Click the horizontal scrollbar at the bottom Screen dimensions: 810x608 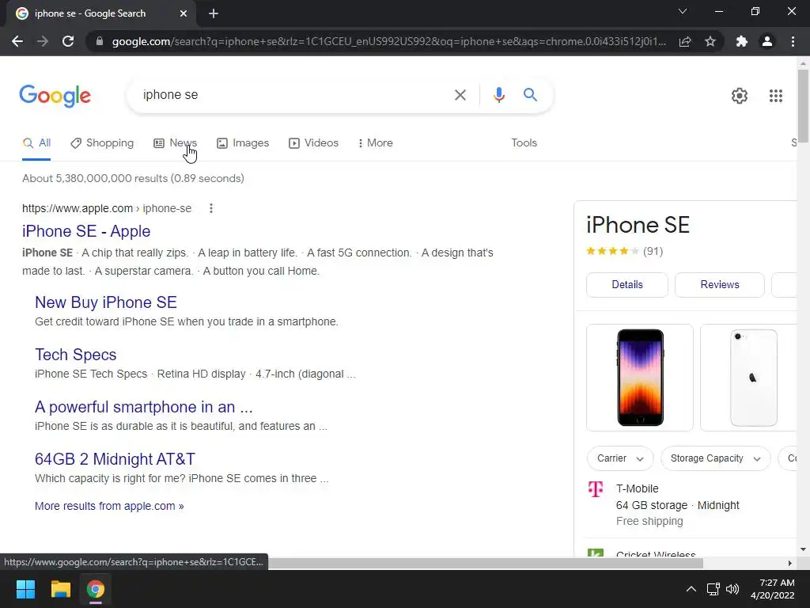486,563
